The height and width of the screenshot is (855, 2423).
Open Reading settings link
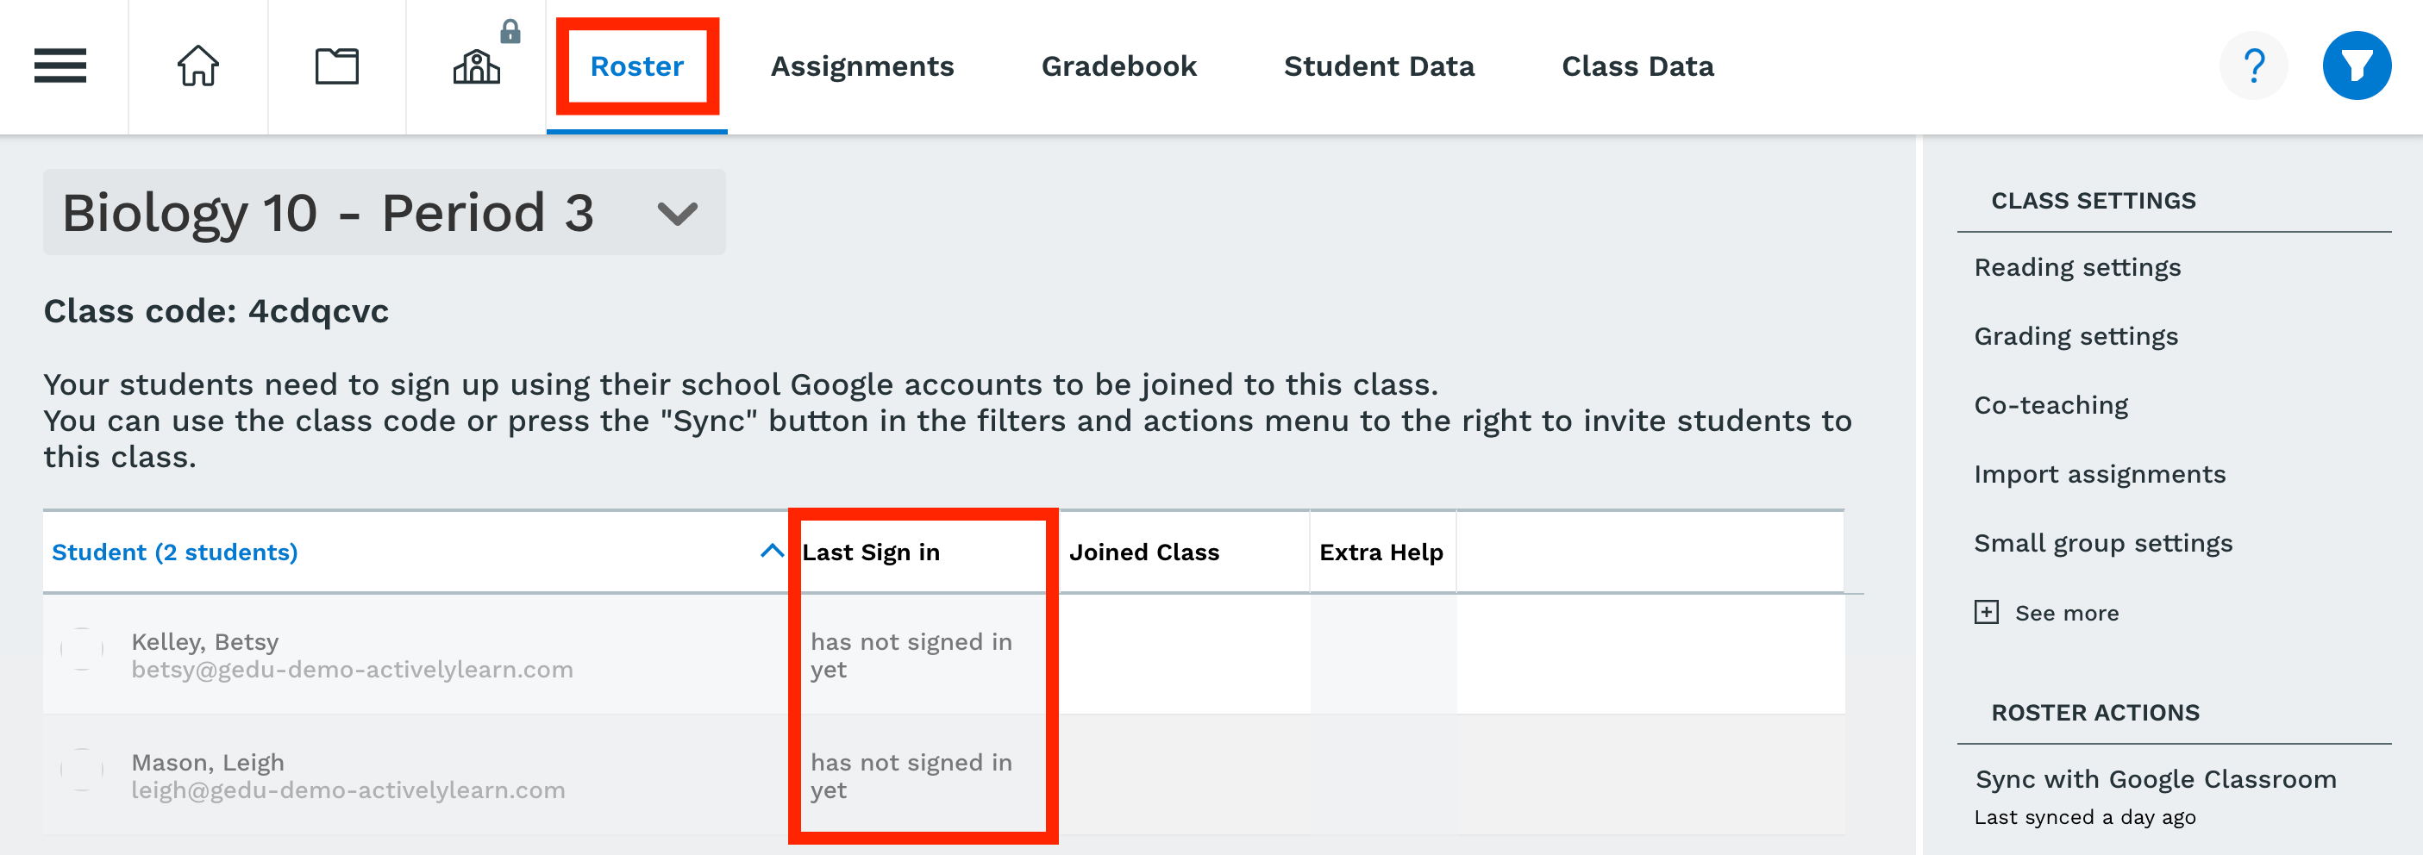pyautogui.click(x=2077, y=267)
